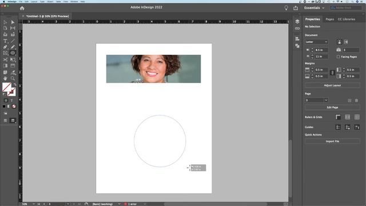Click the Adjust Layout button
The width and height of the screenshot is (366, 206).
pyautogui.click(x=332, y=85)
